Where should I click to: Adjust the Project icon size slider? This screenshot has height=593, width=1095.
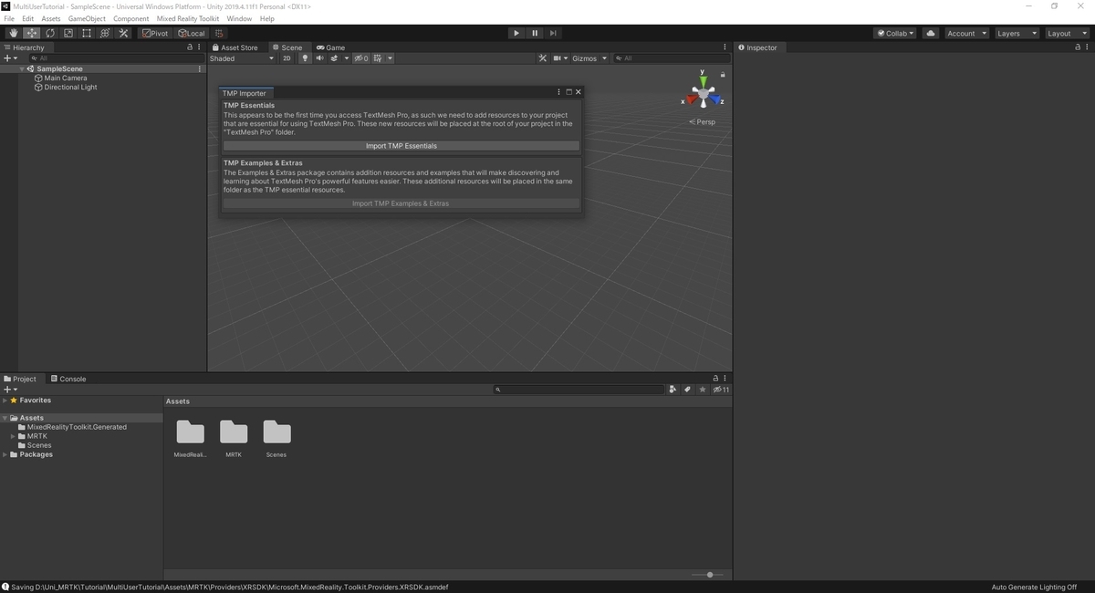(x=708, y=575)
